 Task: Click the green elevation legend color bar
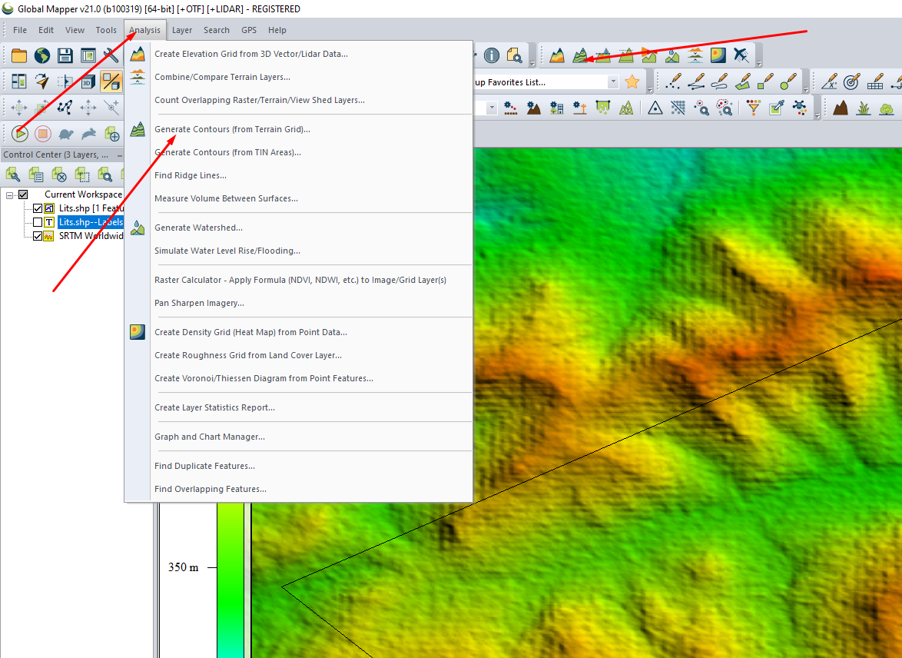(230, 580)
